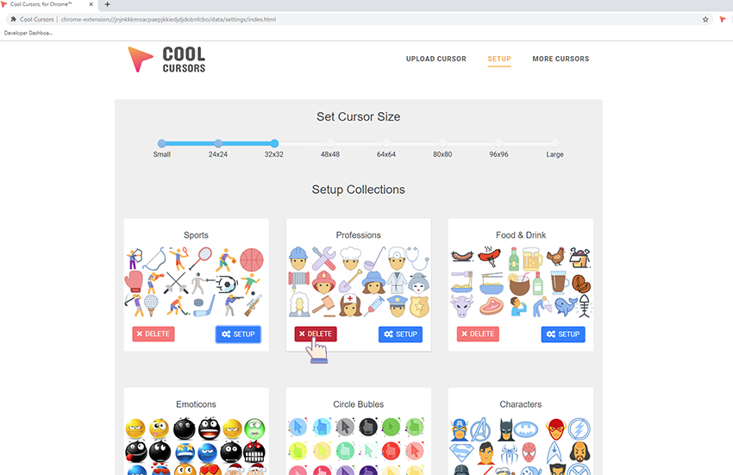Pick the police badge star cursor

click(x=419, y=306)
